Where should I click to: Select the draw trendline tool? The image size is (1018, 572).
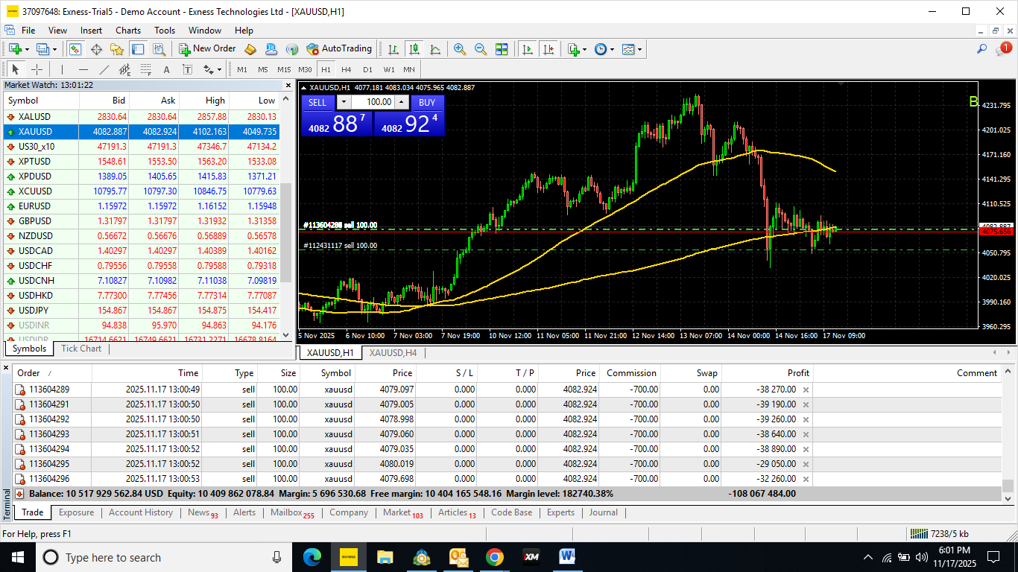pos(104,69)
